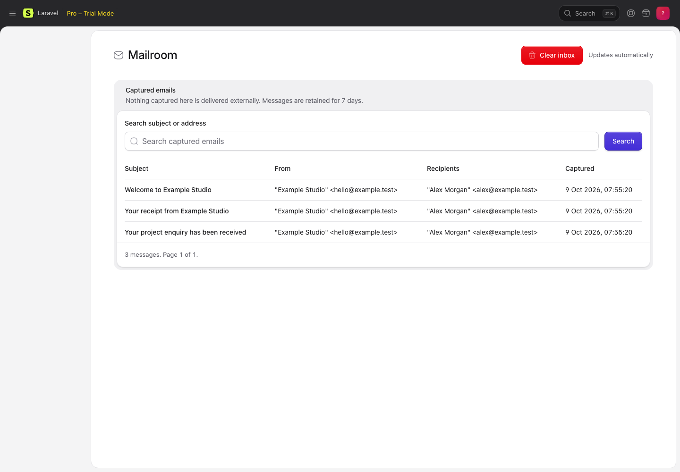Click the trash icon in Clear inbox
The width and height of the screenshot is (680, 472).
532,55
